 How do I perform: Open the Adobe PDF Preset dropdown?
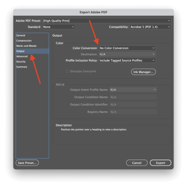pos(107,21)
